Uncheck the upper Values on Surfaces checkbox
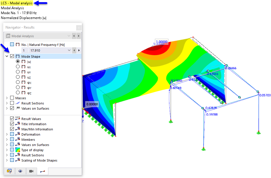 pos(12,108)
